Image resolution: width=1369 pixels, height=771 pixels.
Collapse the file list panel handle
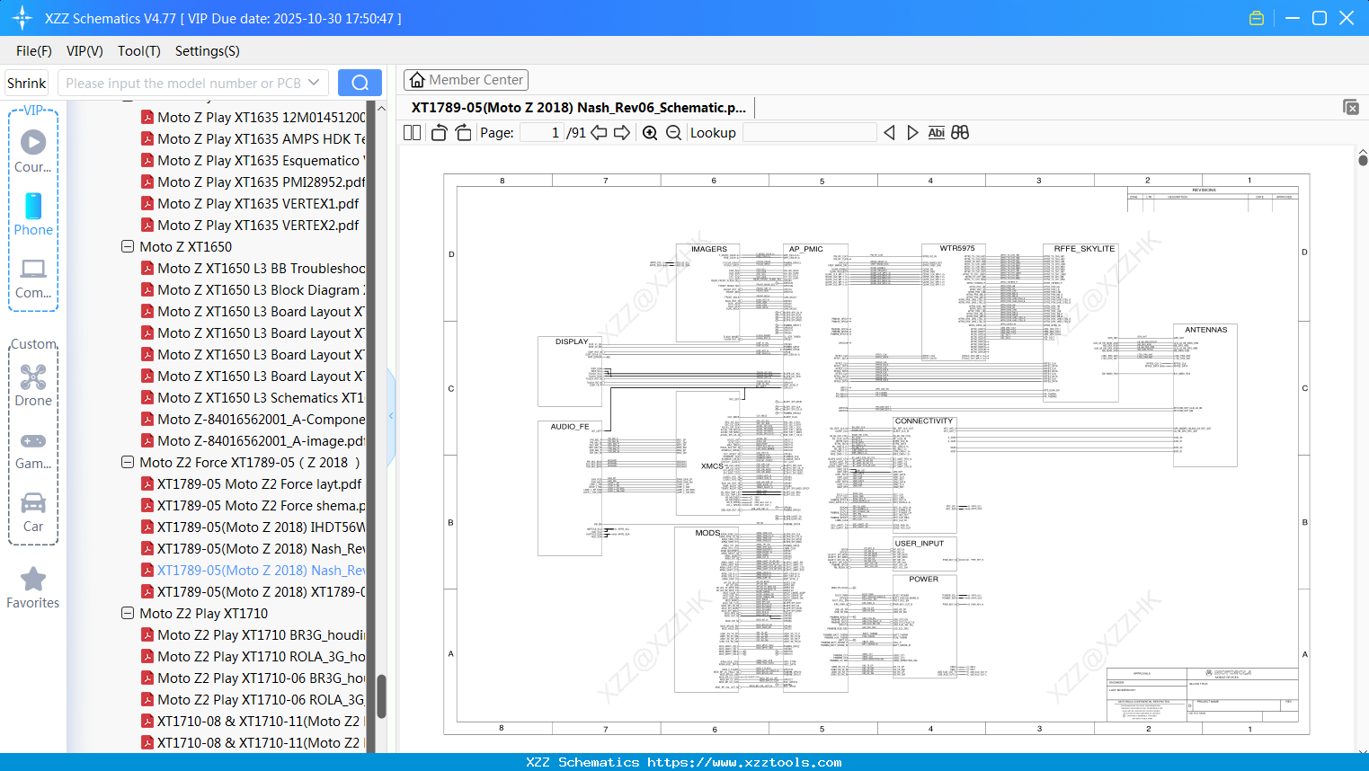pos(391,415)
